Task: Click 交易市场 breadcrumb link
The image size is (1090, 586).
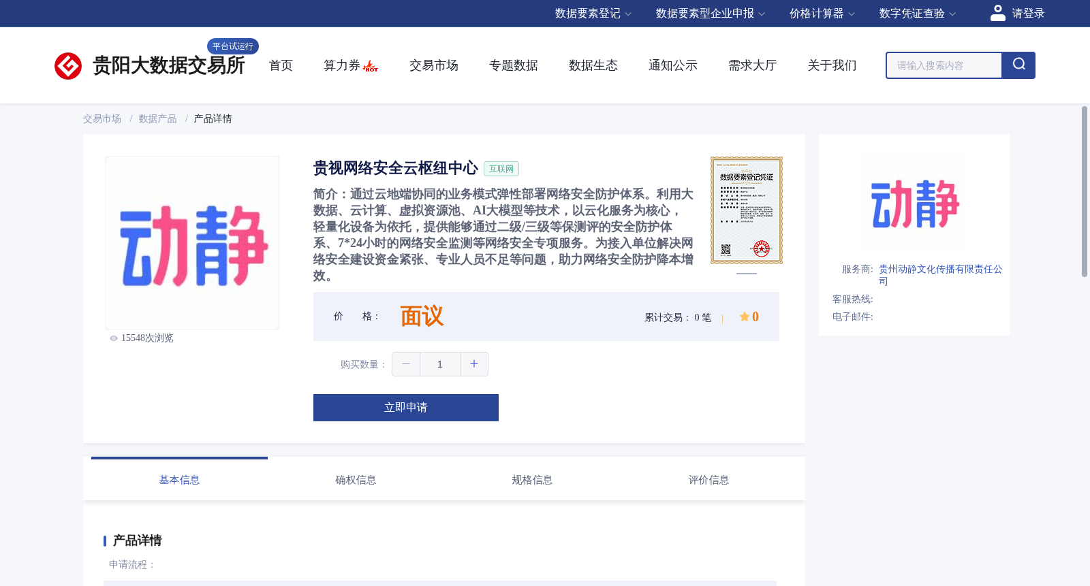Action: (102, 119)
